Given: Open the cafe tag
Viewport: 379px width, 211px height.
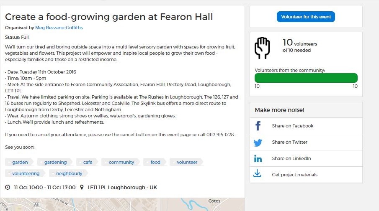Looking at the screenshot, I should (x=87, y=162).
